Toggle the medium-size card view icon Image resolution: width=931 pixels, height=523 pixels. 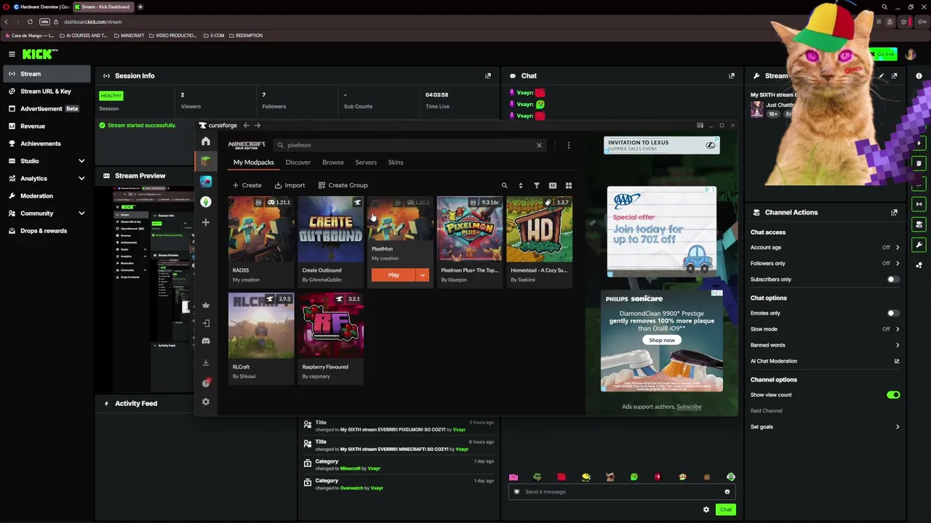552,186
